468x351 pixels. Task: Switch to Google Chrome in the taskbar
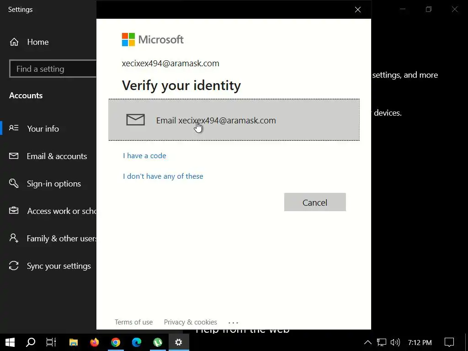tap(116, 342)
